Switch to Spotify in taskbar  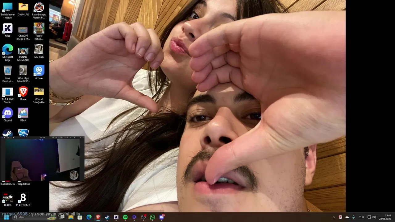click(125, 217)
